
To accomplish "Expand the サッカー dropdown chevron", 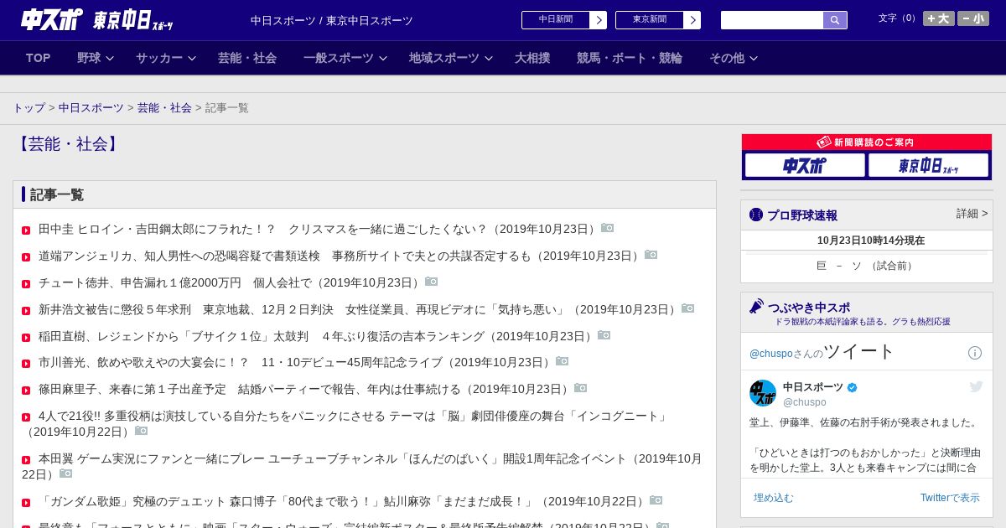I will (191, 59).
